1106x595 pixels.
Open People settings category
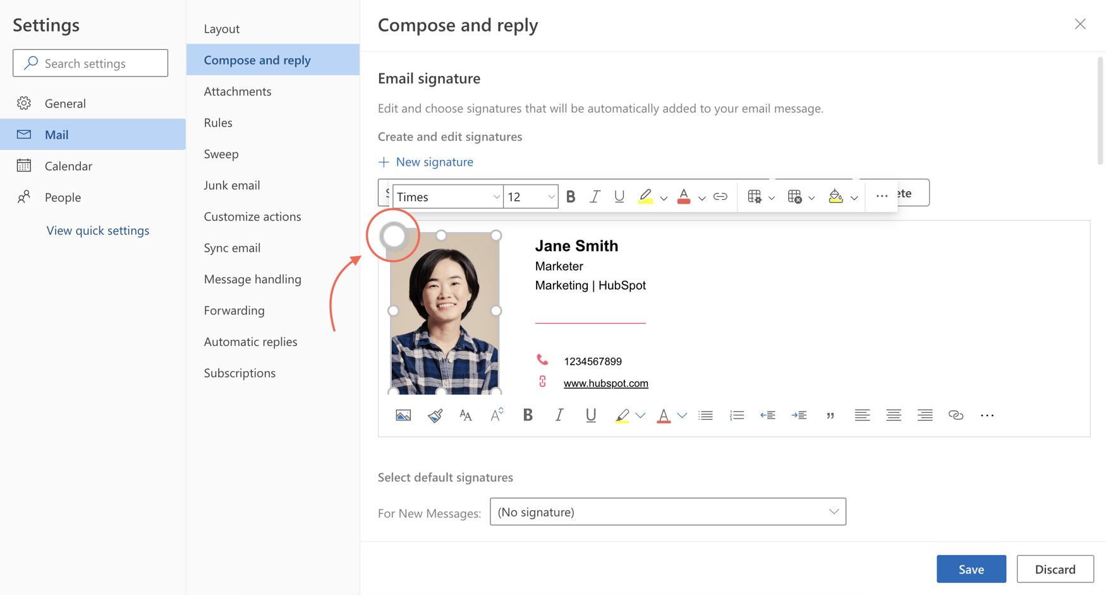pos(93,197)
